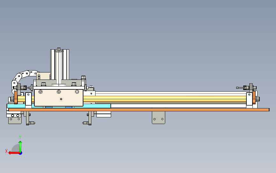Click the red X label on the triad

pos(6,151)
